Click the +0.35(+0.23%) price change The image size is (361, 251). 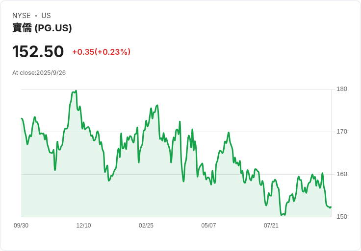tap(102, 52)
